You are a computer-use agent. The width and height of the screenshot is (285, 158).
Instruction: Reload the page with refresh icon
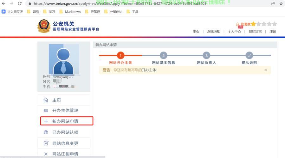(20, 3)
